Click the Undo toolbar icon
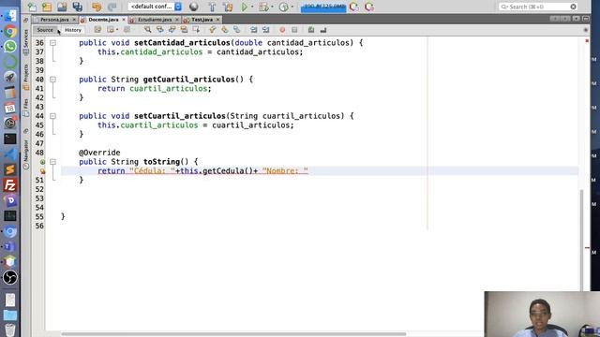Viewport: 600px width, 337px height. pyautogui.click(x=97, y=7)
